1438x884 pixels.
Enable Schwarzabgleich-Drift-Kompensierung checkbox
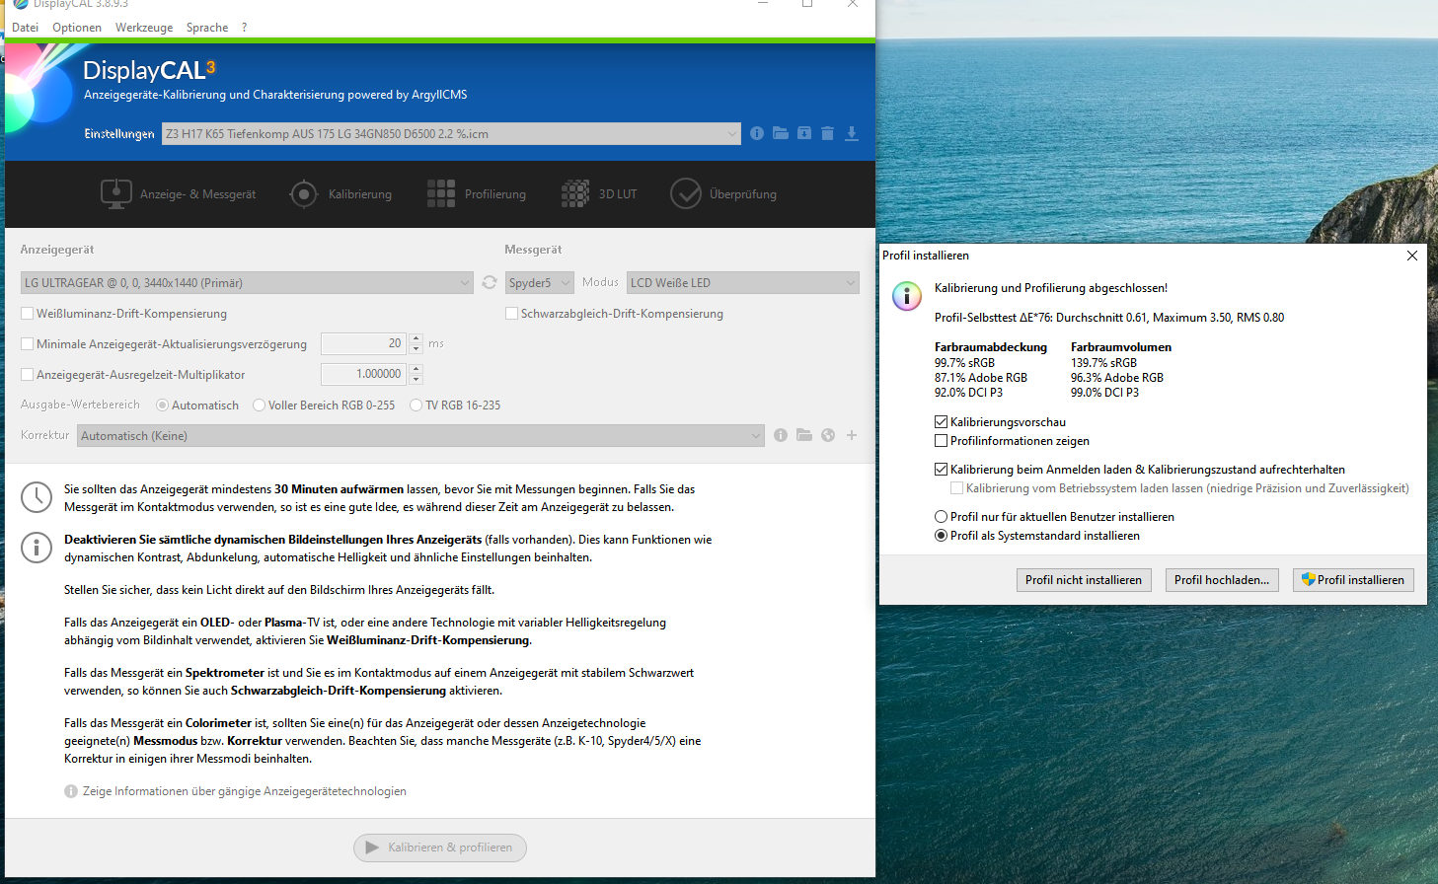pyautogui.click(x=511, y=314)
